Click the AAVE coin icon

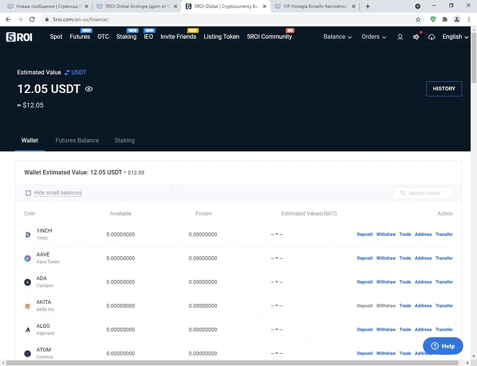[28, 258]
